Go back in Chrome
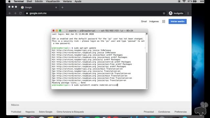The width and height of the screenshot is (210, 118). [x=10, y=13]
